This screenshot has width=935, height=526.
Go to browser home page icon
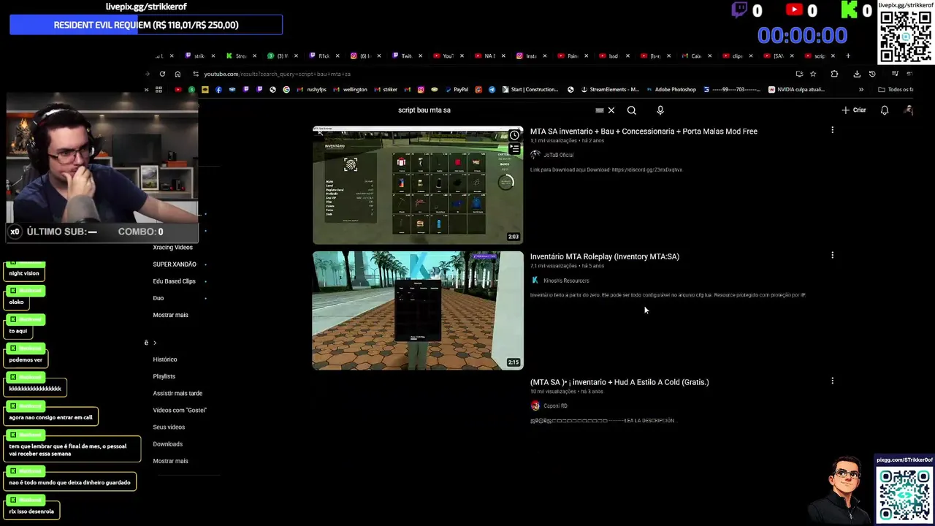(x=178, y=74)
